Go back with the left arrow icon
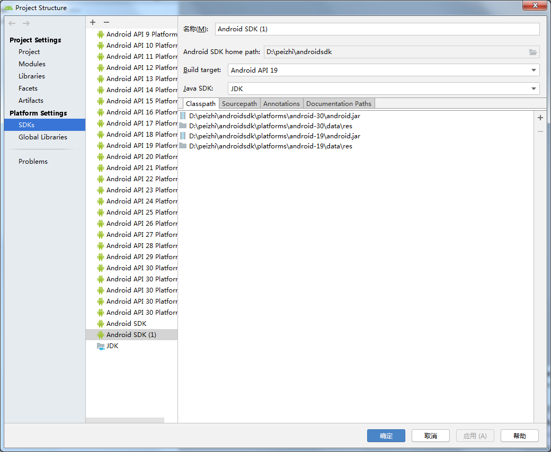551x452 pixels. click(x=12, y=23)
